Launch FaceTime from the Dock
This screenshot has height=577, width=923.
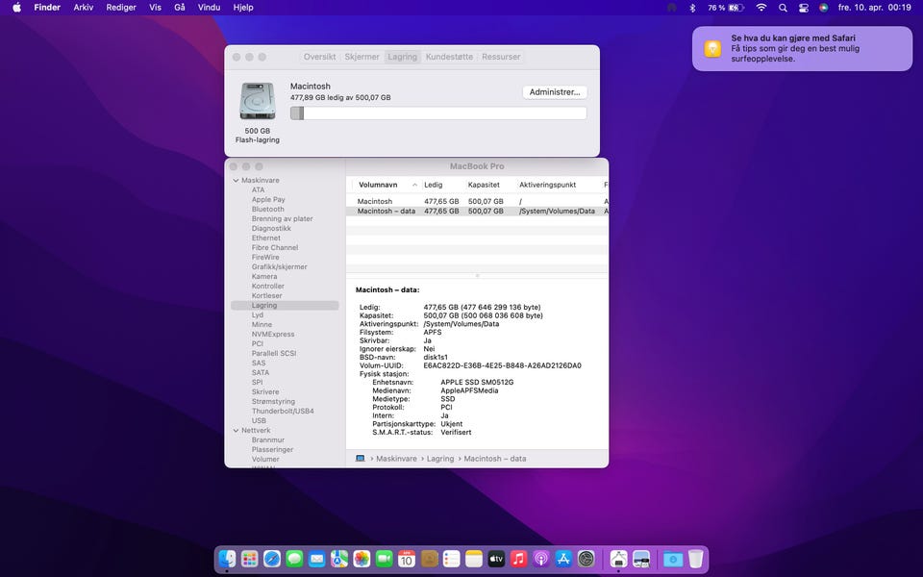tap(384, 558)
